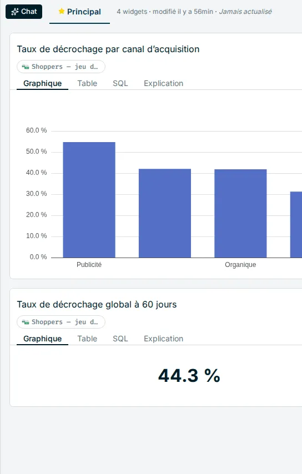Select Graphique tab in acquisition channel widget
This screenshot has width=302, height=474.
point(42,83)
